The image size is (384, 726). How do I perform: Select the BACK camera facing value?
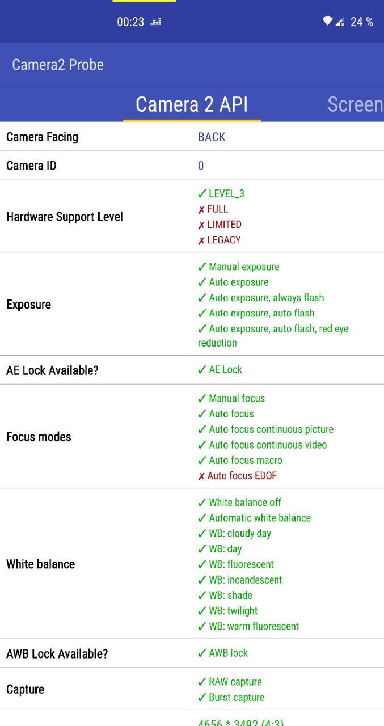[212, 137]
